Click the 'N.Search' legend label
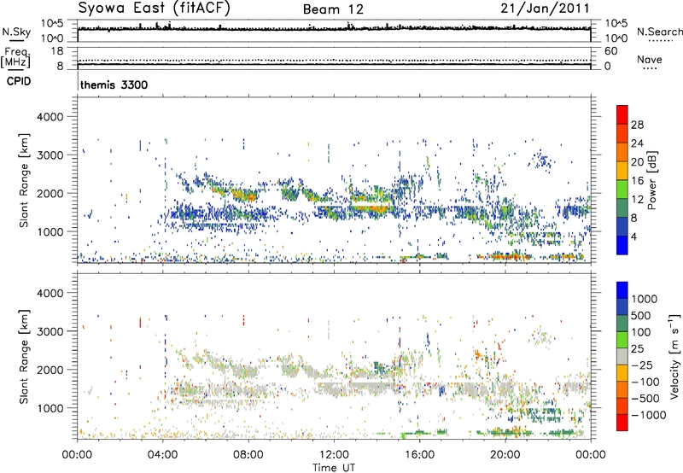This screenshot has width=683, height=473. click(659, 32)
